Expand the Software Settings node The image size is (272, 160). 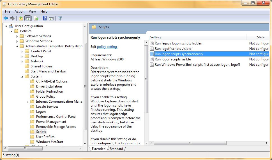[17, 36]
